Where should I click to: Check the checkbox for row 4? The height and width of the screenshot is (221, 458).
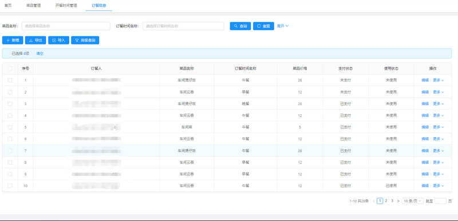click(x=10, y=115)
